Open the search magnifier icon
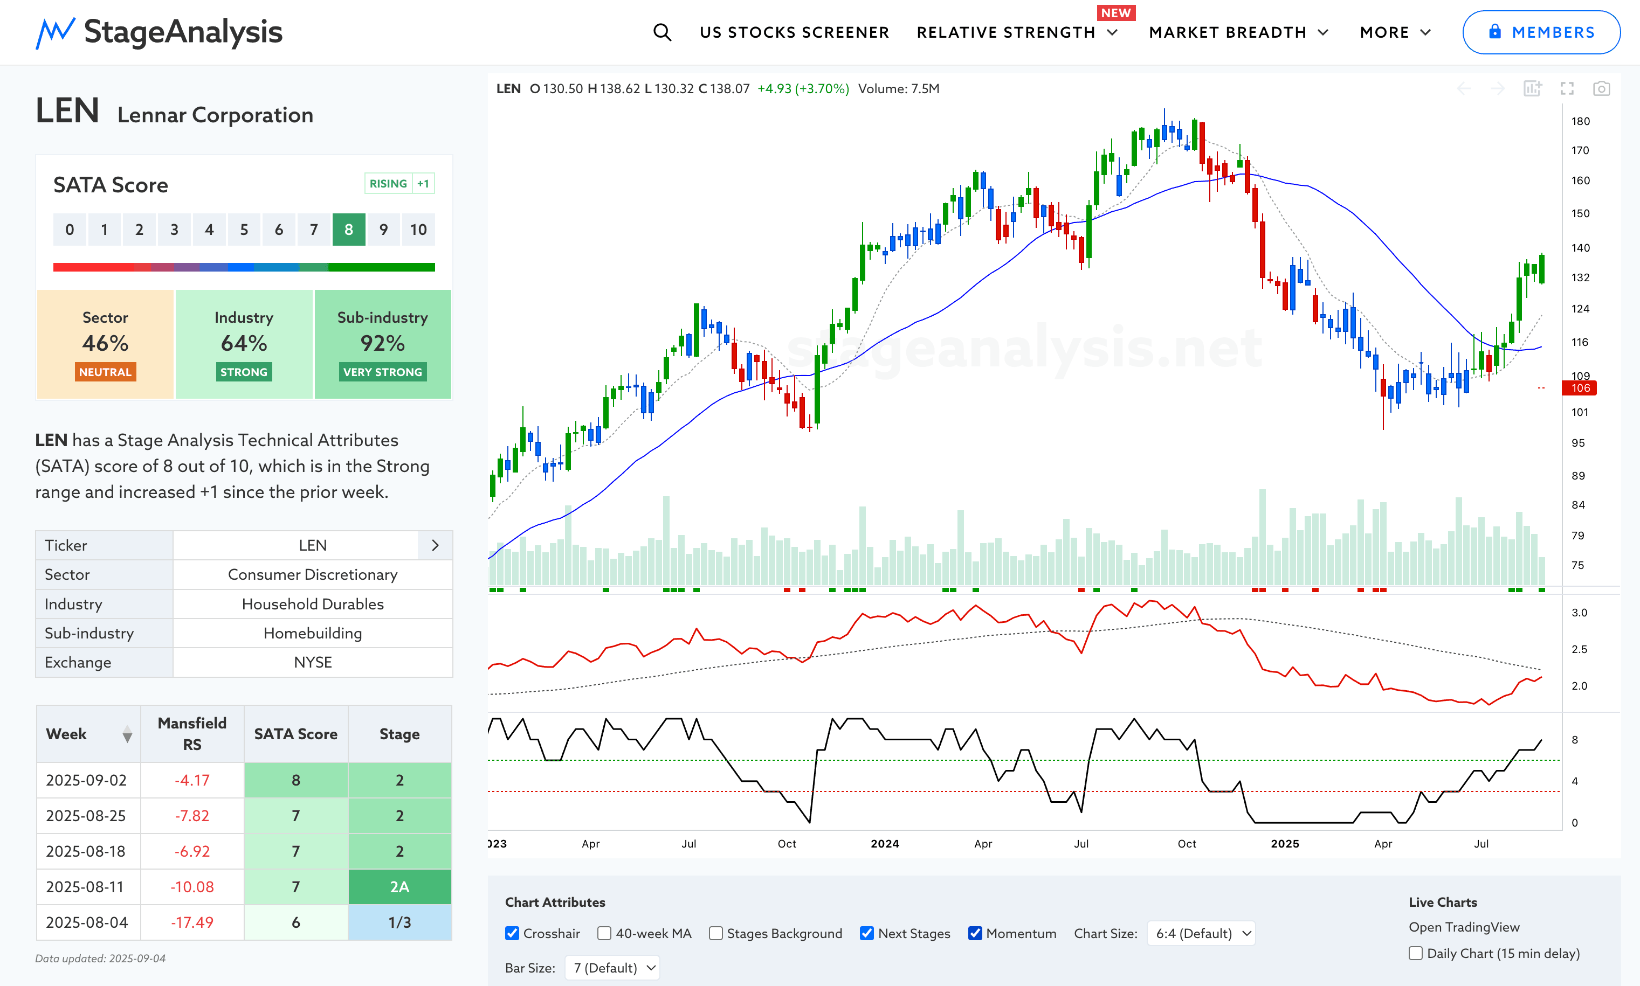This screenshot has height=986, width=1640. click(662, 32)
